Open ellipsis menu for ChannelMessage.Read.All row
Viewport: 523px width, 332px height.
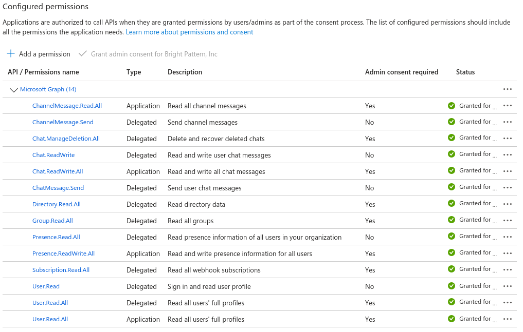coord(508,106)
